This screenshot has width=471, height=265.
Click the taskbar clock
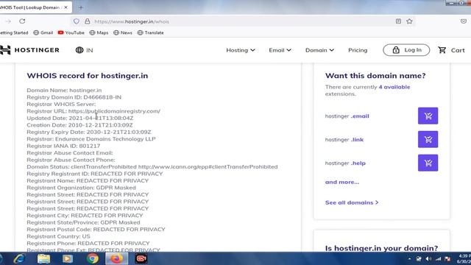tap(464, 258)
